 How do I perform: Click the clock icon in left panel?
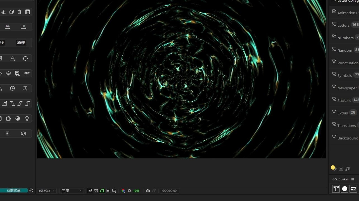point(12,88)
